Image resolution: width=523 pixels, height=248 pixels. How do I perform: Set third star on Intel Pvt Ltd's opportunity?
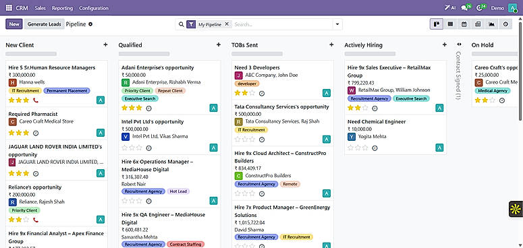tap(139, 148)
